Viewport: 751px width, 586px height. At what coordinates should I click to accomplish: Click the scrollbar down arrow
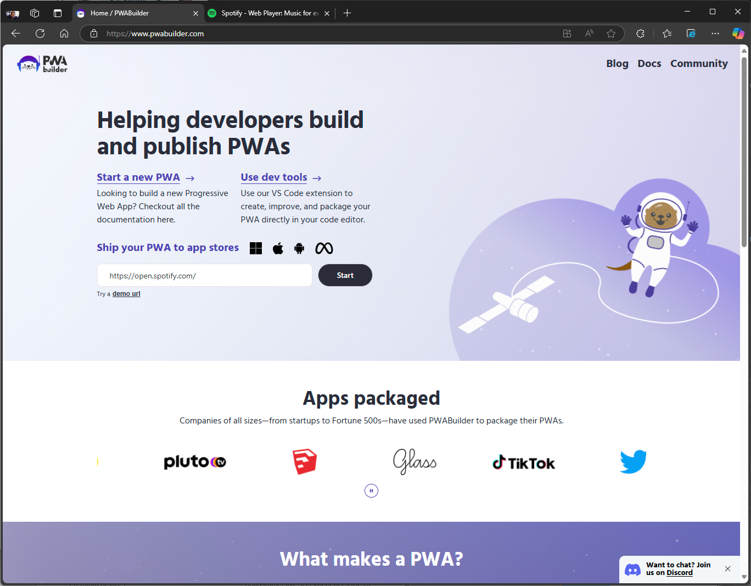(x=744, y=577)
